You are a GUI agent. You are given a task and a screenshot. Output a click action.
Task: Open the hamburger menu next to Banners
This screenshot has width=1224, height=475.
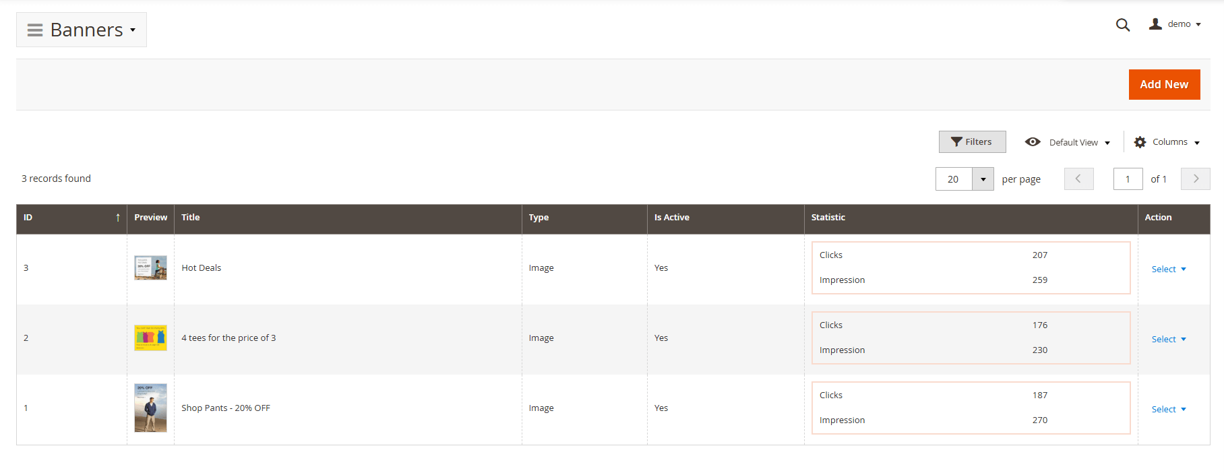35,30
